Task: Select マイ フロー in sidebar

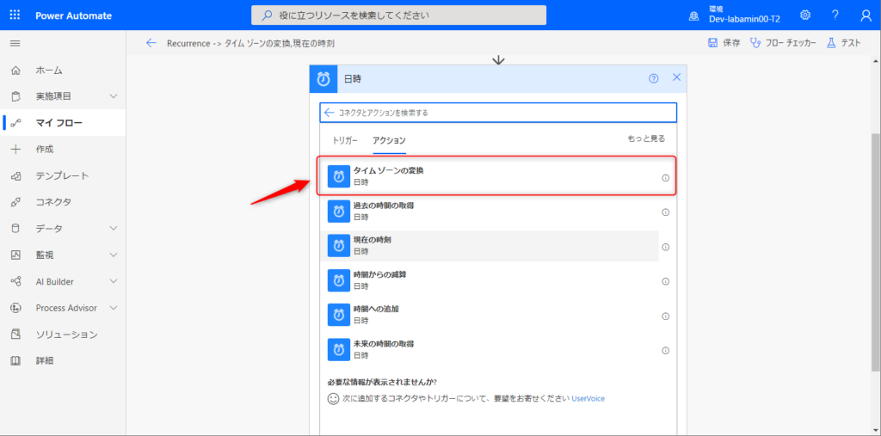Action: [63, 122]
